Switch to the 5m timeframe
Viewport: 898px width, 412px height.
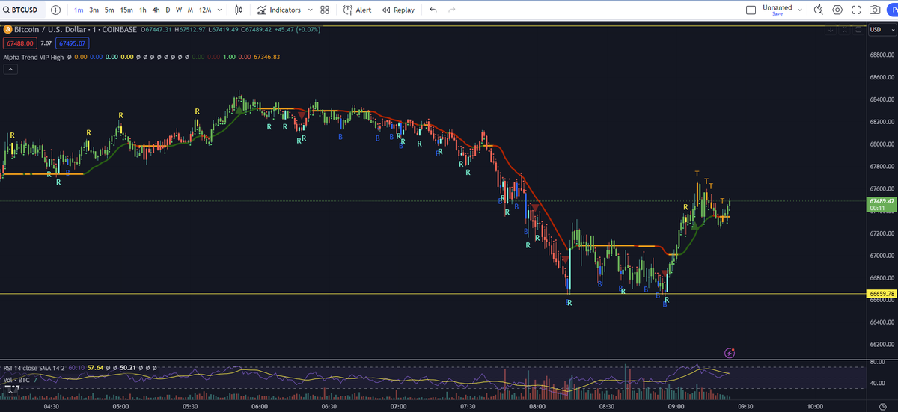[109, 10]
